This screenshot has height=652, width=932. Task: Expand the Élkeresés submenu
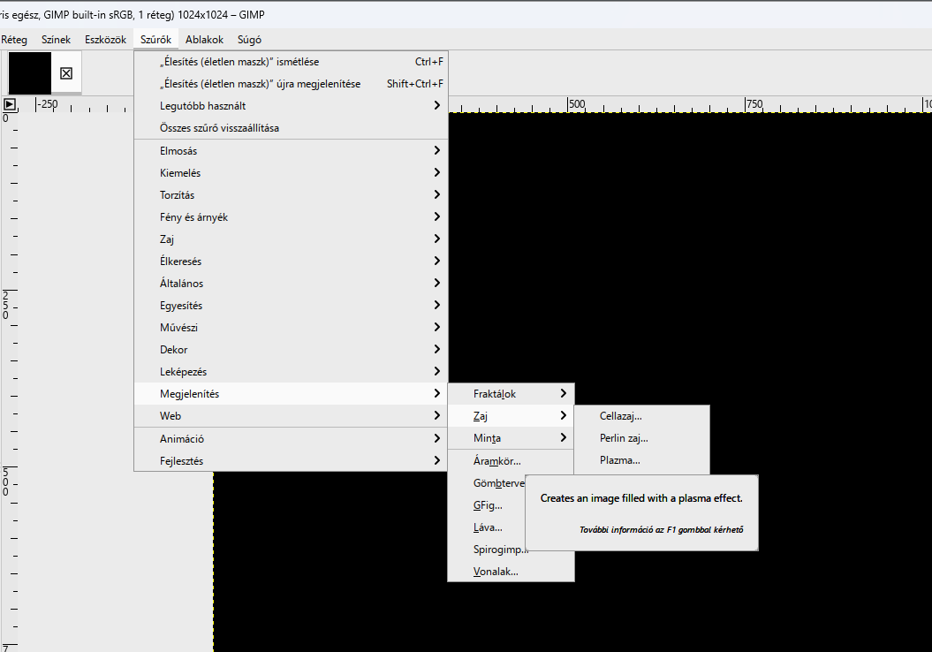click(291, 262)
